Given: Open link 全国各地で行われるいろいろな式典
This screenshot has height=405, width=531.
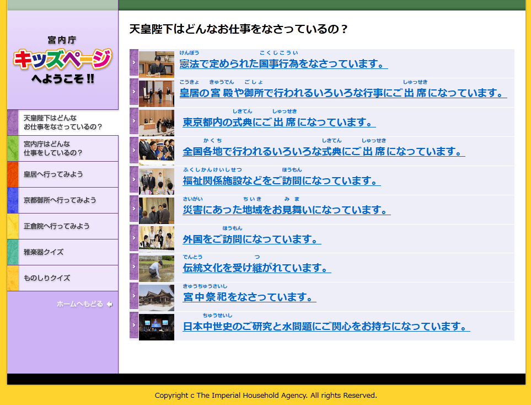Looking at the screenshot, I should (x=324, y=151).
